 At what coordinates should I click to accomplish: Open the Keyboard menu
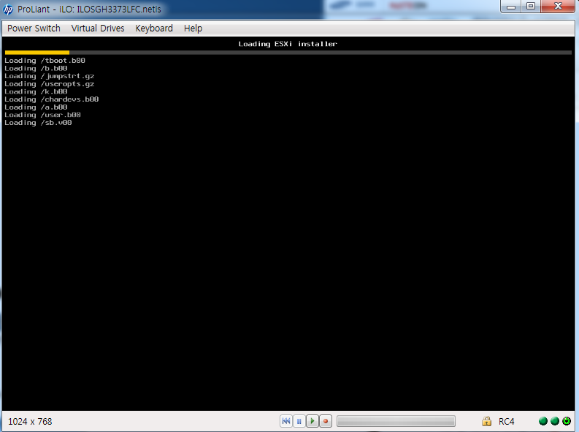[x=154, y=29]
